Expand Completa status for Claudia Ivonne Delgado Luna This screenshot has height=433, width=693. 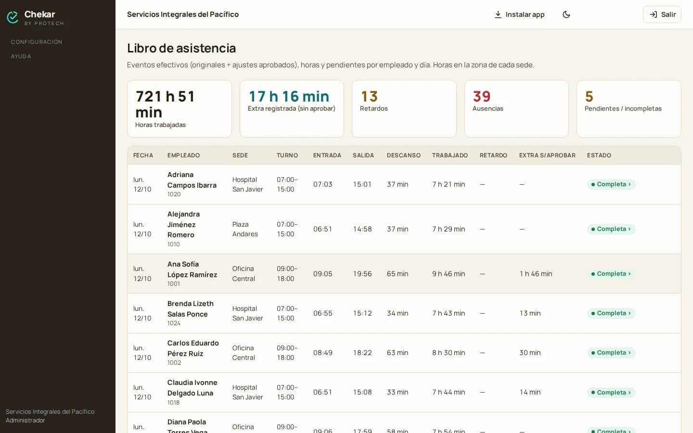(611, 393)
